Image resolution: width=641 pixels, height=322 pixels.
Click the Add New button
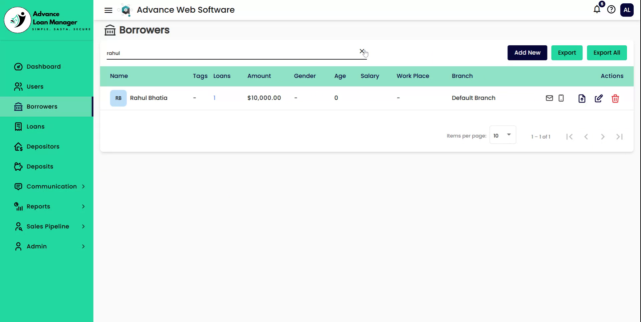tap(527, 53)
